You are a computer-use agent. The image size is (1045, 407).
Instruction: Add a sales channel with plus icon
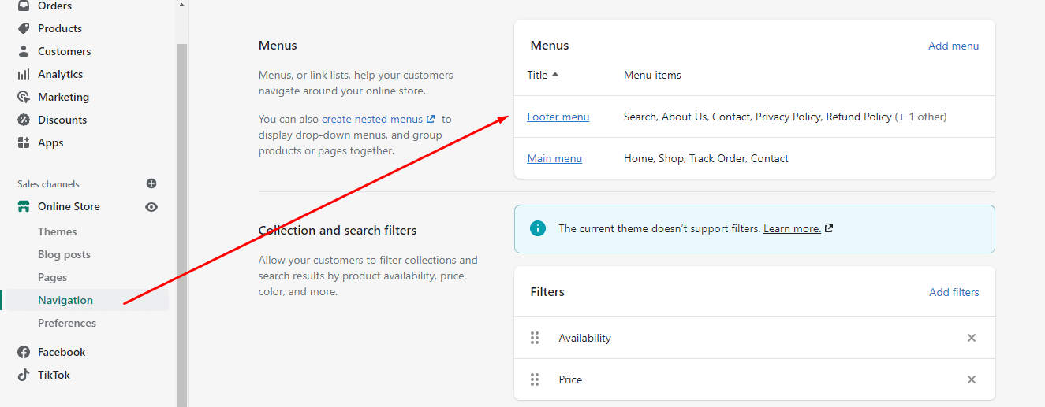click(x=151, y=183)
